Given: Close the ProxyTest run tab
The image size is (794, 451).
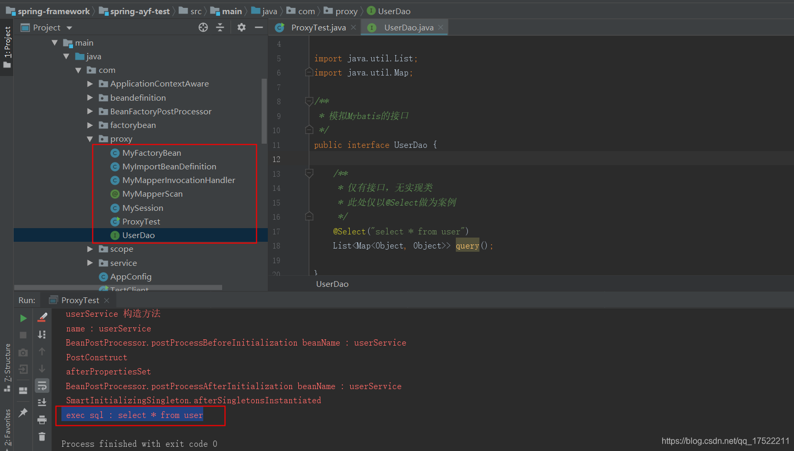Looking at the screenshot, I should pyautogui.click(x=107, y=300).
